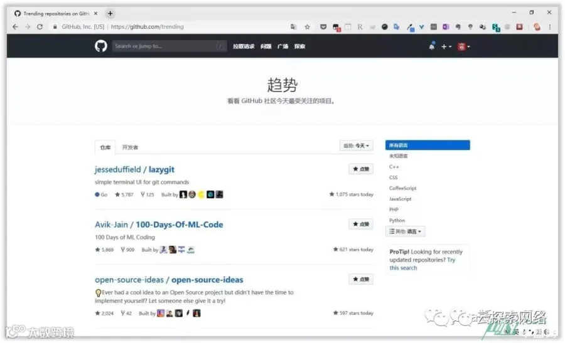Screen dimensions: 565x343
Task: Click the translate page icon in address bar
Action: 294,26
